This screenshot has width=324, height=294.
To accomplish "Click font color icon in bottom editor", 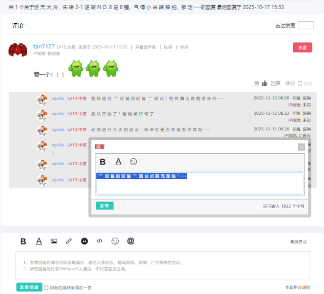I will click(39, 241).
